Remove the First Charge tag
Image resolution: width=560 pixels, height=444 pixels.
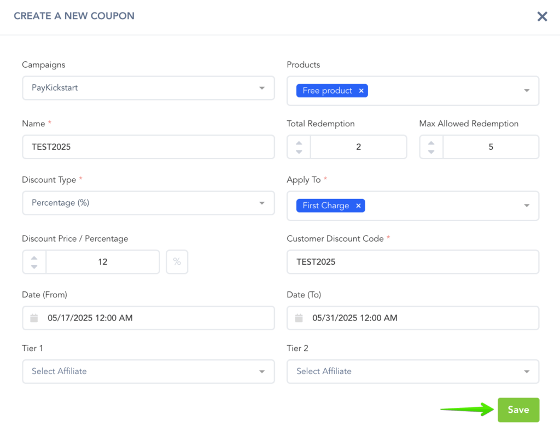[358, 206]
